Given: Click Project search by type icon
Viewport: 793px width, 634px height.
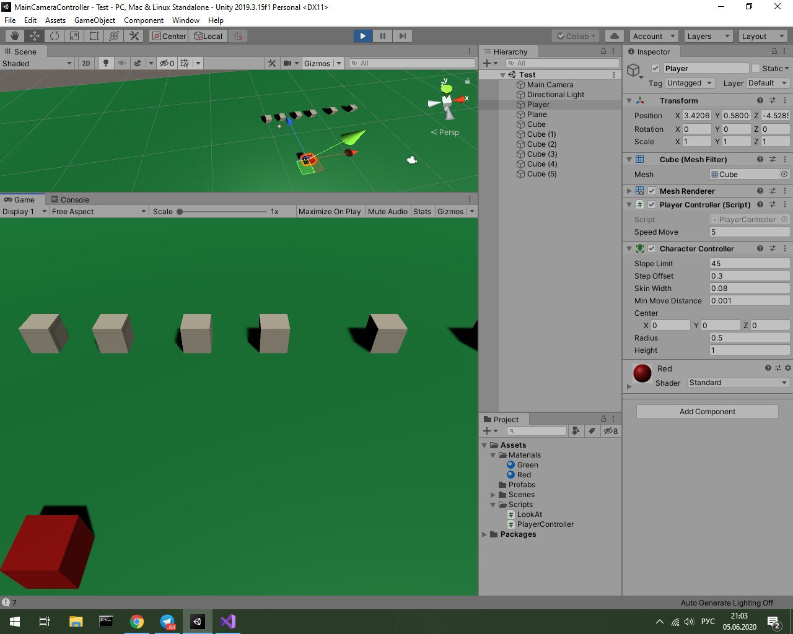Looking at the screenshot, I should (576, 431).
